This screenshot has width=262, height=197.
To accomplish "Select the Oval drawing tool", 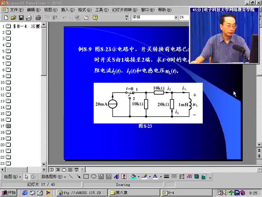I will pos(94,177).
